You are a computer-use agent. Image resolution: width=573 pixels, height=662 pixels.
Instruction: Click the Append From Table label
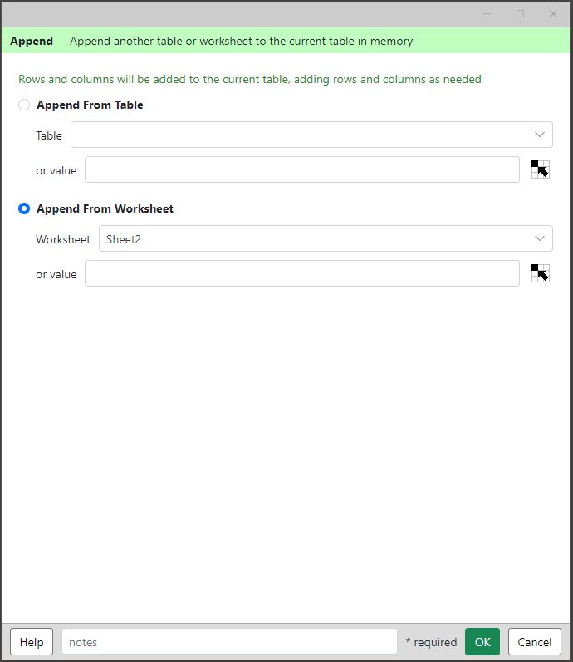click(x=90, y=105)
